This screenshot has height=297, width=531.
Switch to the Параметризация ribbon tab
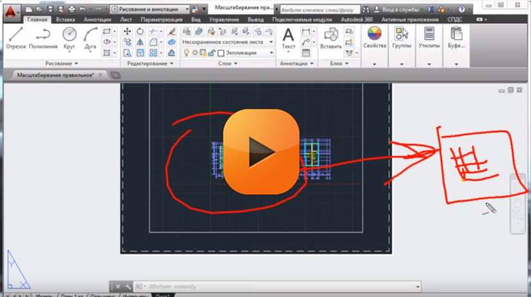tap(161, 20)
